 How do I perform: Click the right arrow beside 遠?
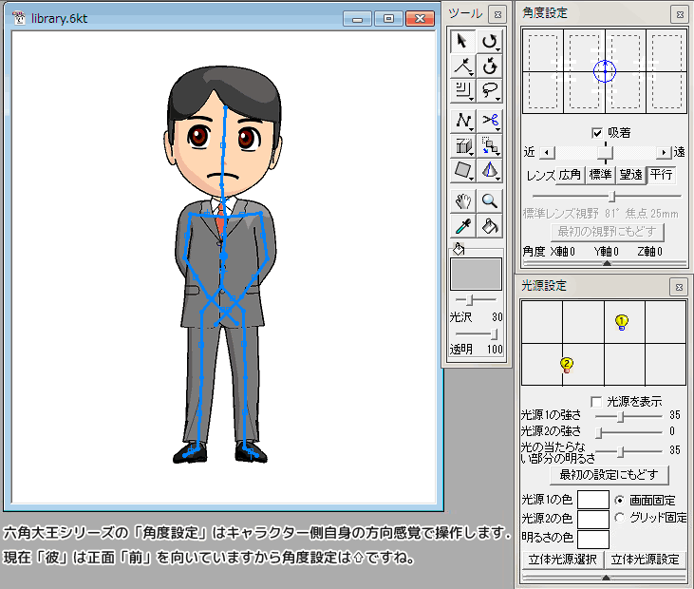[663, 152]
